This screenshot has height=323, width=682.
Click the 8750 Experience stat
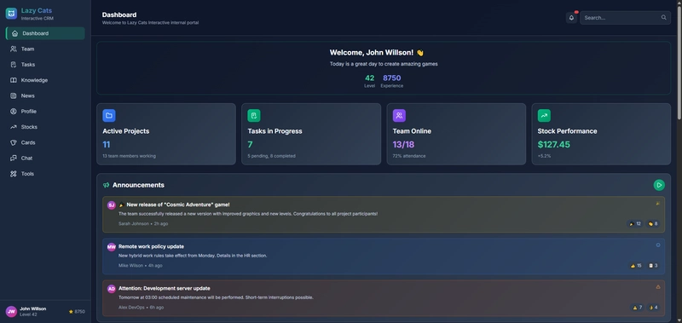(x=392, y=81)
